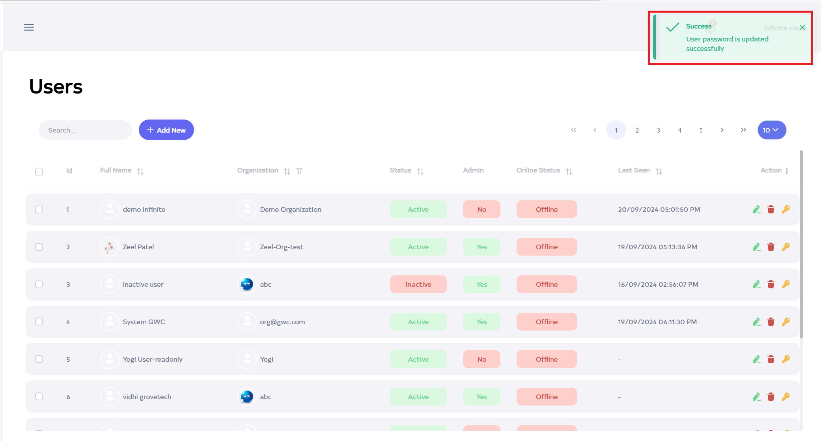Click key icon for vidhi grovetech

[x=786, y=397]
